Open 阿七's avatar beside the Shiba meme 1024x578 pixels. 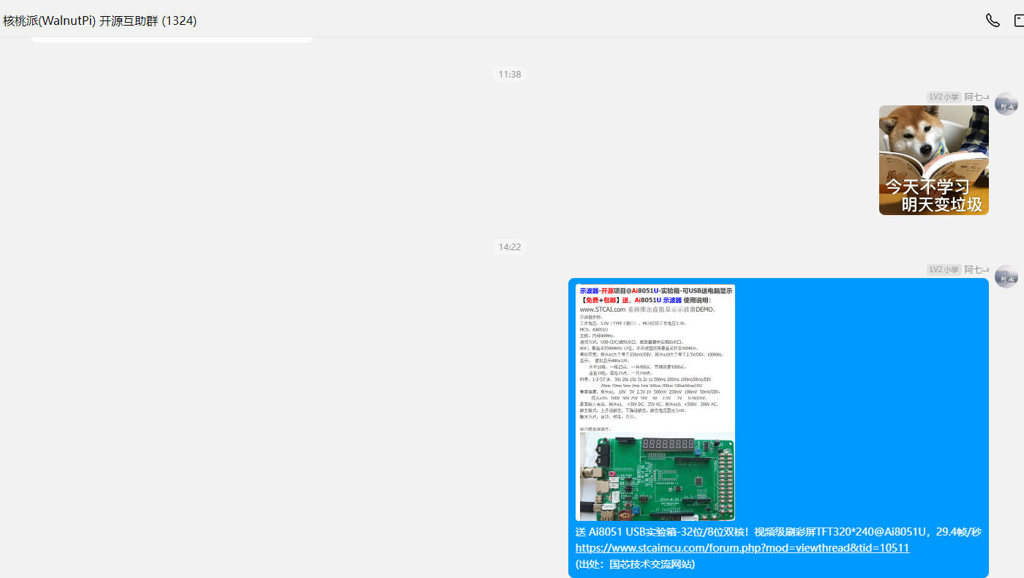[1006, 104]
